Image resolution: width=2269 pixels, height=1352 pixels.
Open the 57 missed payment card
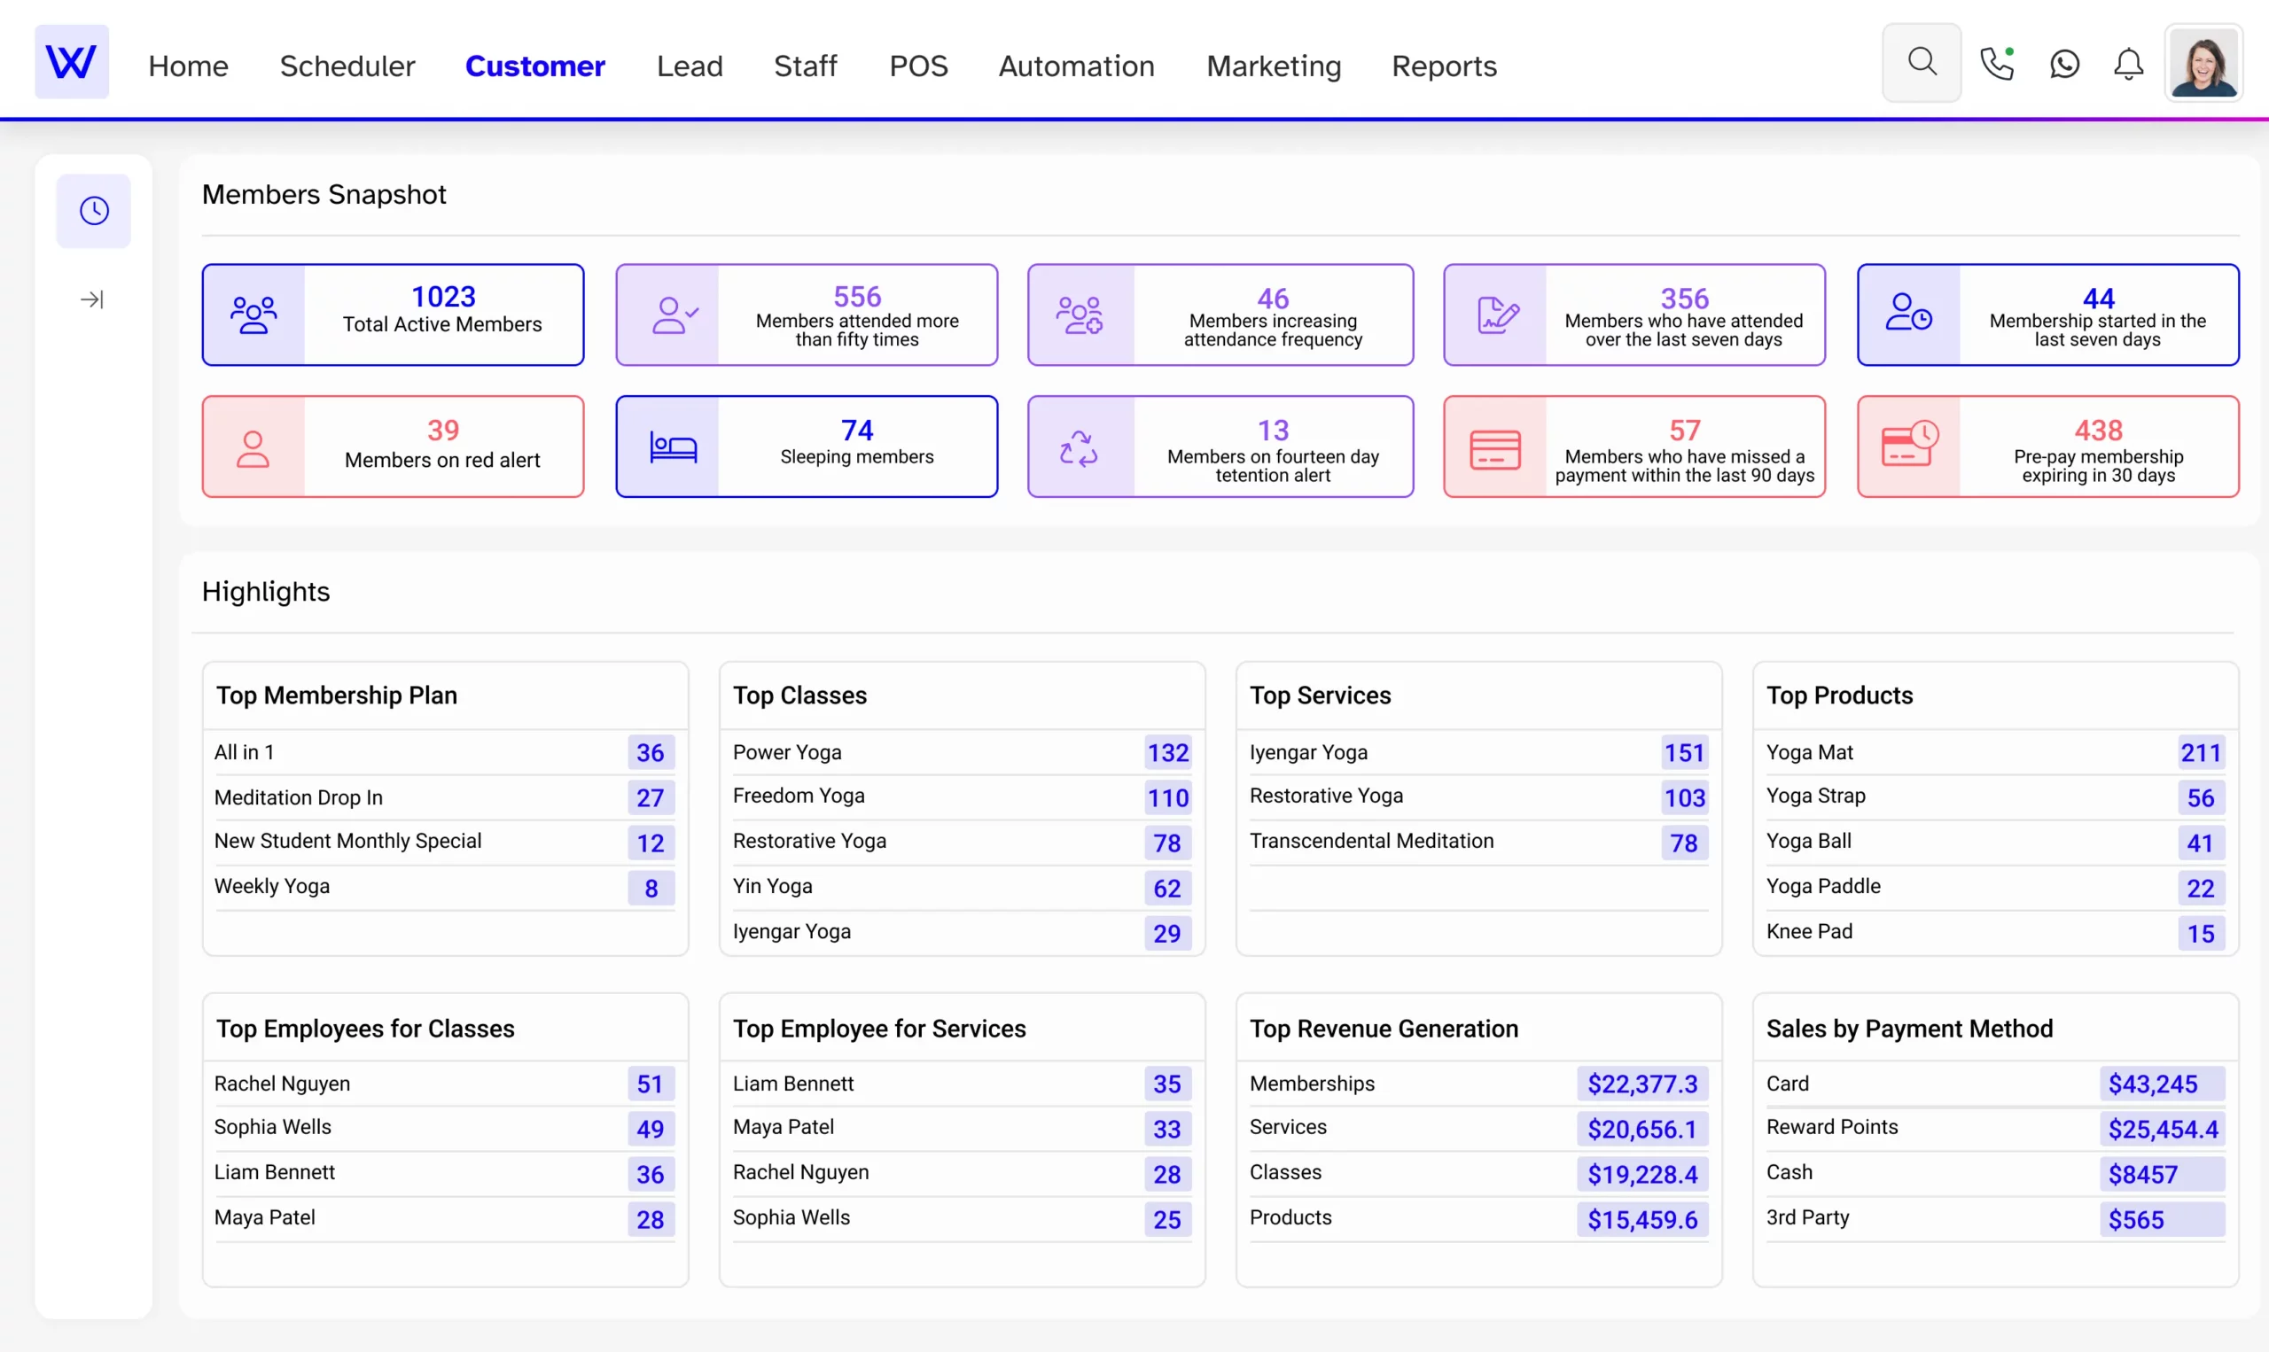[1634, 447]
